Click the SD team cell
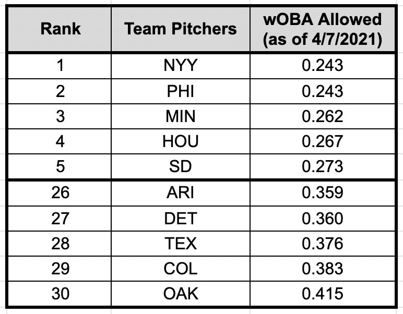The image size is (403, 314). 181,166
